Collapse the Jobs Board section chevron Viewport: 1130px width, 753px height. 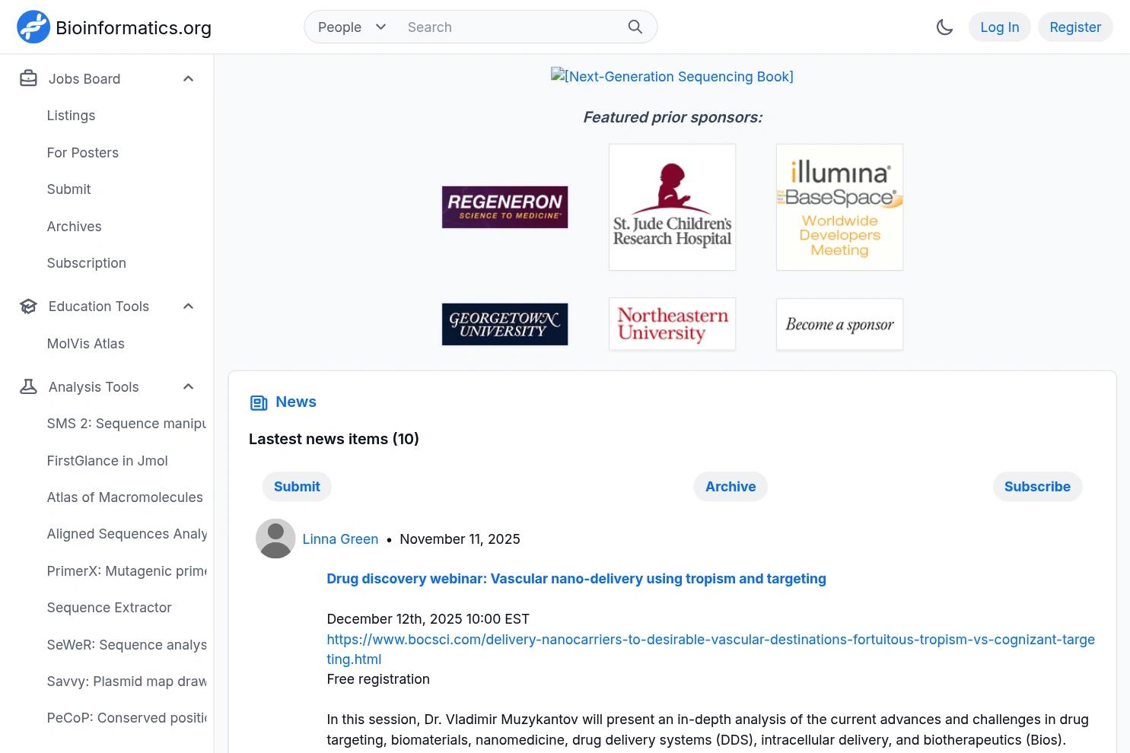pyautogui.click(x=189, y=78)
